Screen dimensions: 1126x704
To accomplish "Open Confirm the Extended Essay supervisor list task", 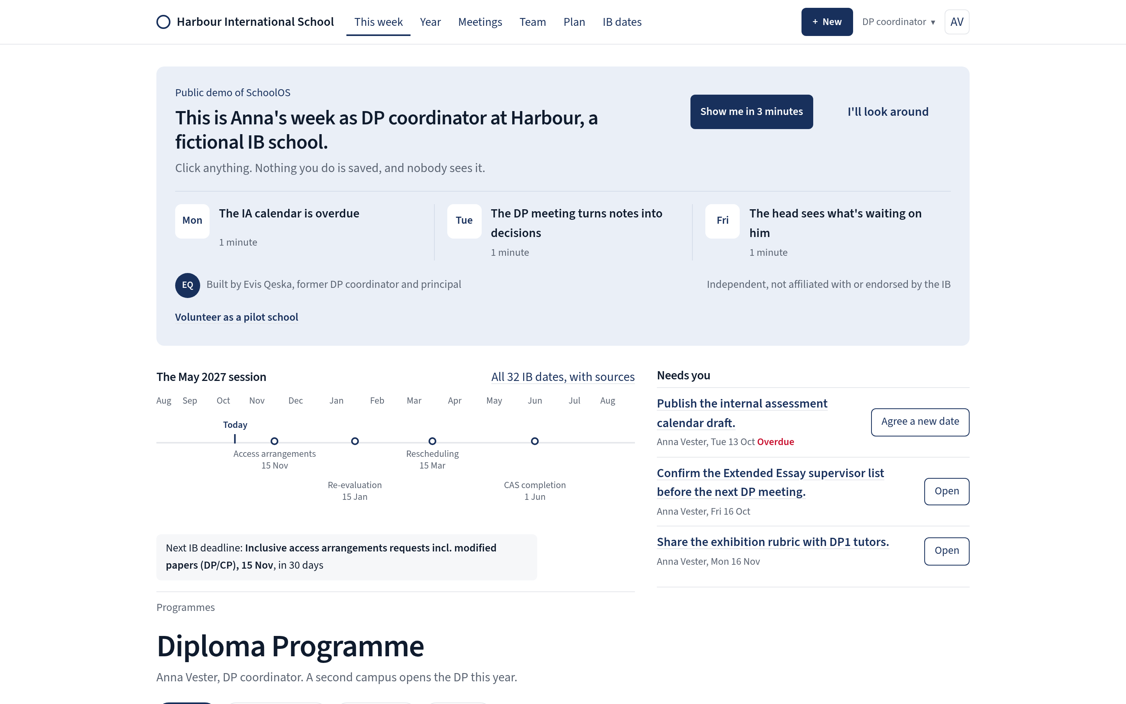I will point(770,482).
